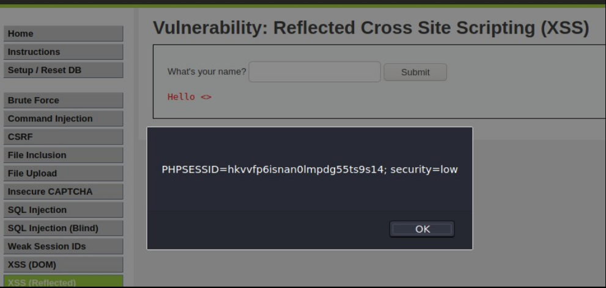
Task: Open Setup / Reset DB
Action: pos(64,70)
